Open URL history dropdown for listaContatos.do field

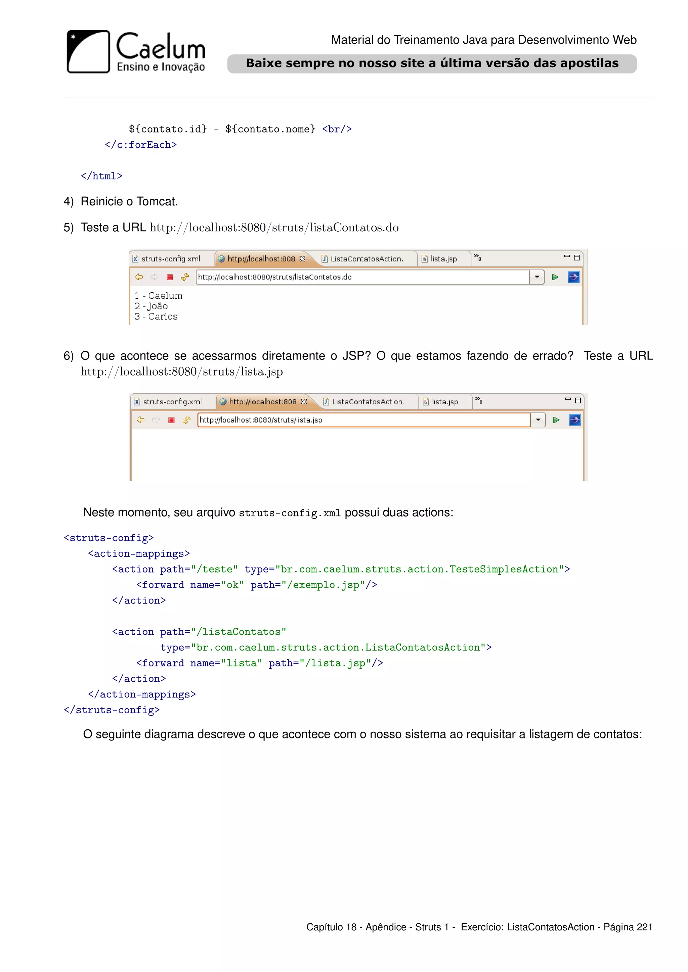[x=537, y=277]
